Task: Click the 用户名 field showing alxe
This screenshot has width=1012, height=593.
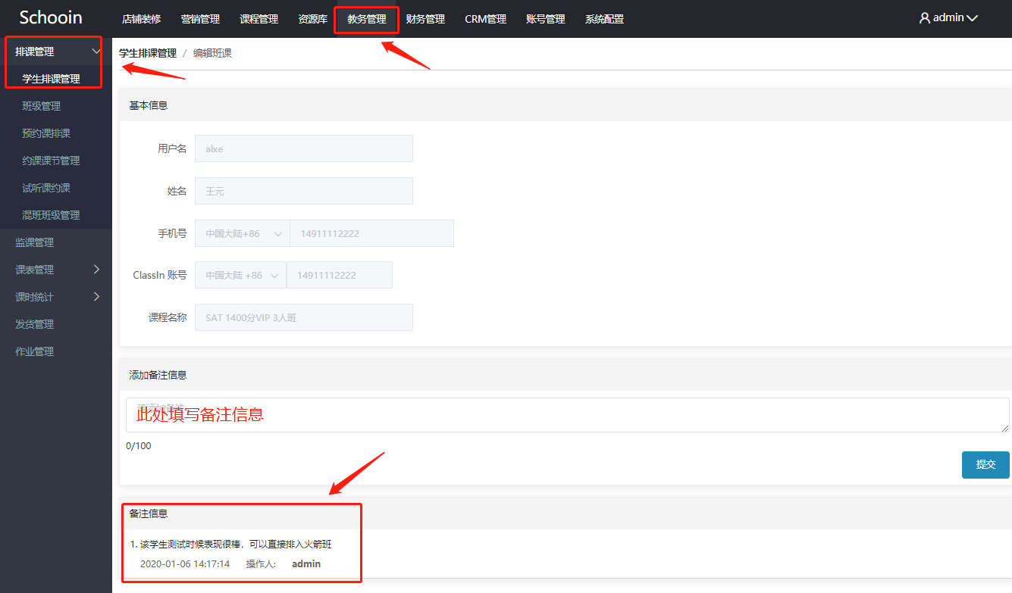Action: click(x=304, y=148)
